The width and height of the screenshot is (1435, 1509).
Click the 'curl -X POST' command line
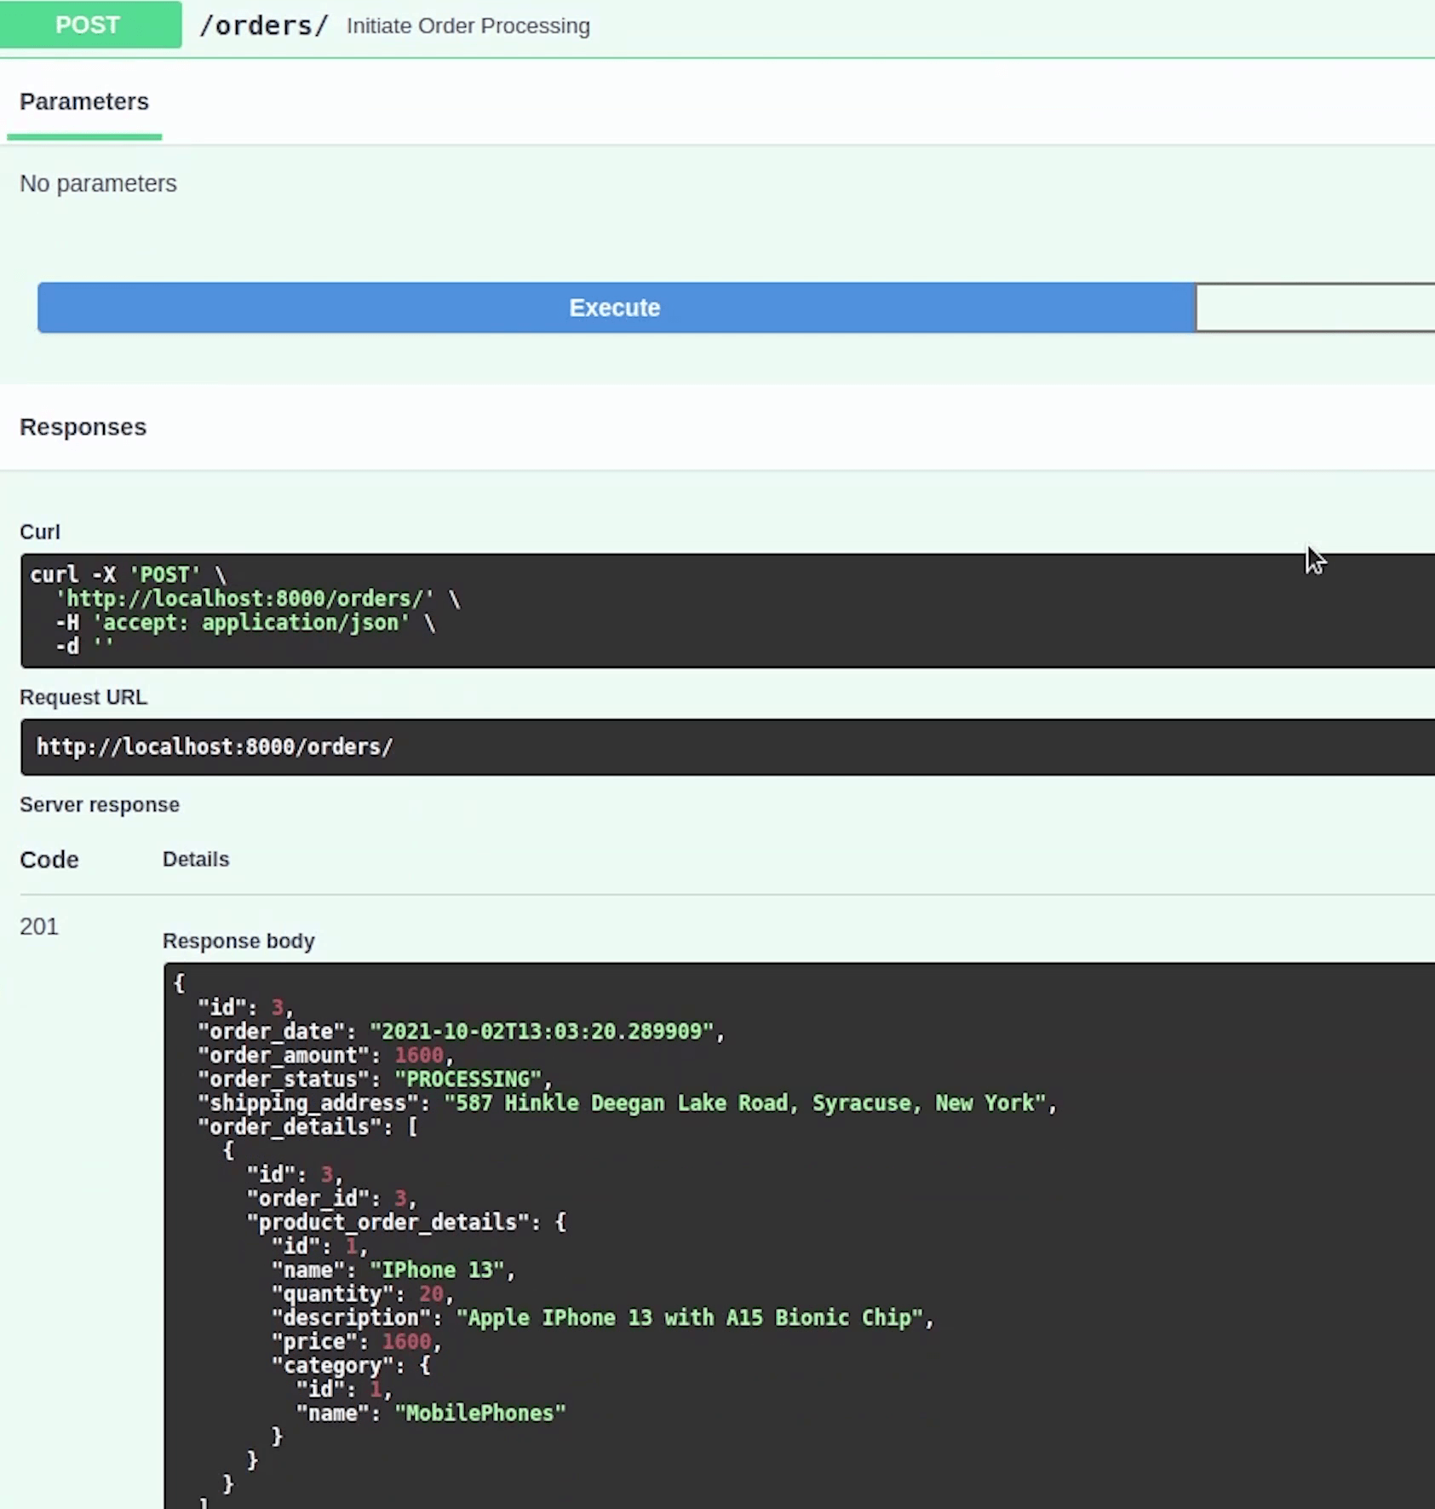[x=128, y=574]
